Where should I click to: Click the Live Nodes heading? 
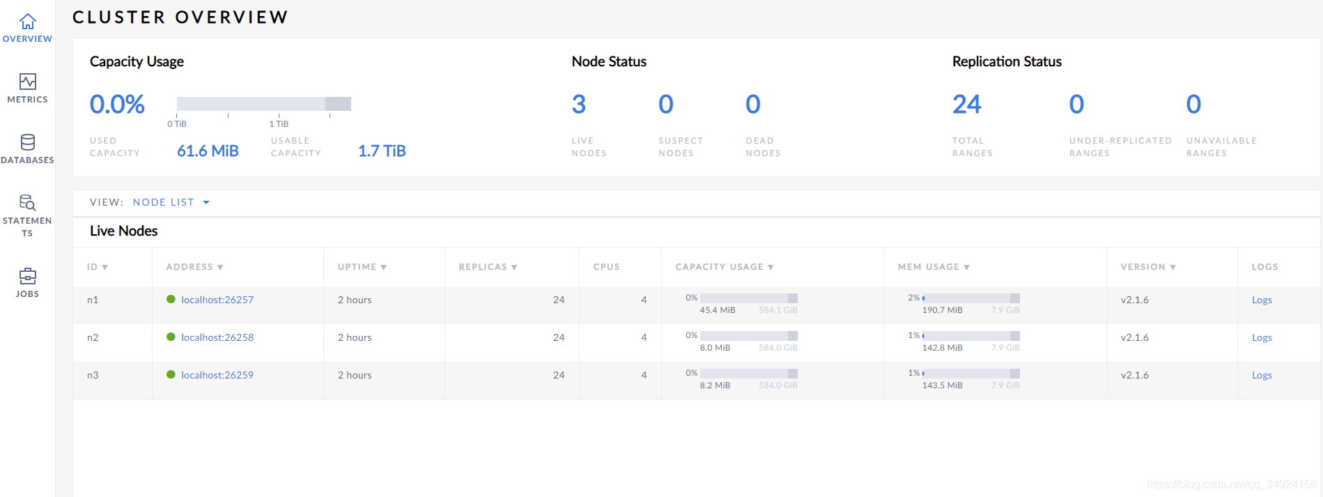124,231
